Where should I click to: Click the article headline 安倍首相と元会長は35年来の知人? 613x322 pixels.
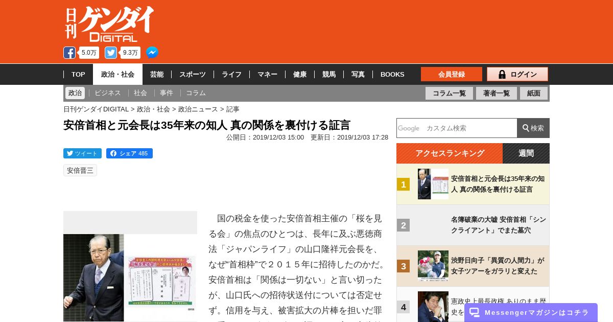(207, 125)
